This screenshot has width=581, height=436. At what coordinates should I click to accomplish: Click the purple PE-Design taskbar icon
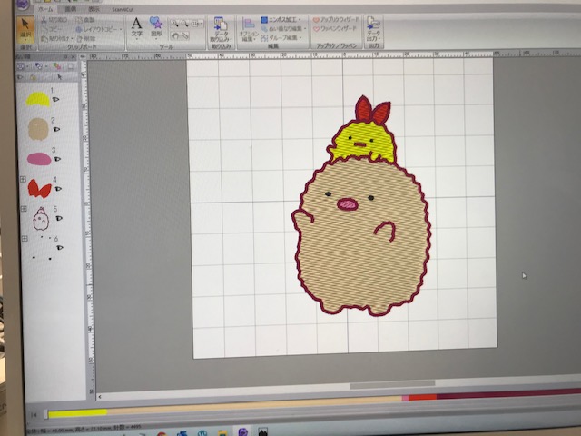click(x=242, y=431)
